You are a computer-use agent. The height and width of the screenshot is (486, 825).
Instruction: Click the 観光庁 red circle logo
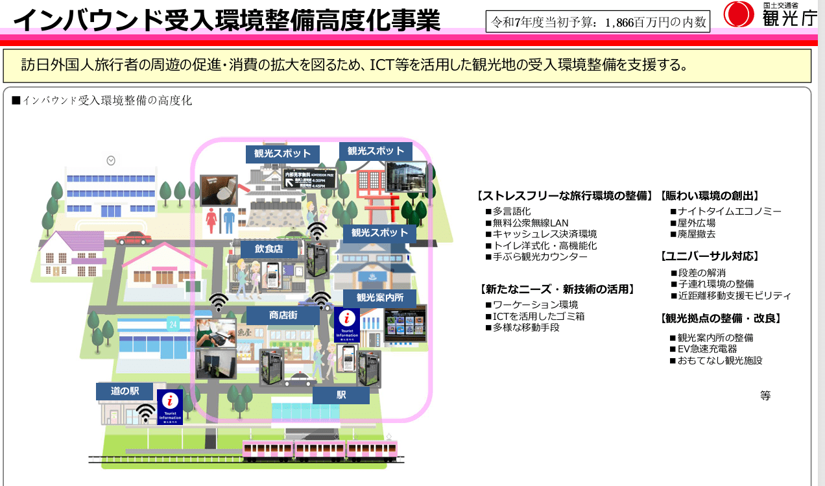(x=738, y=14)
